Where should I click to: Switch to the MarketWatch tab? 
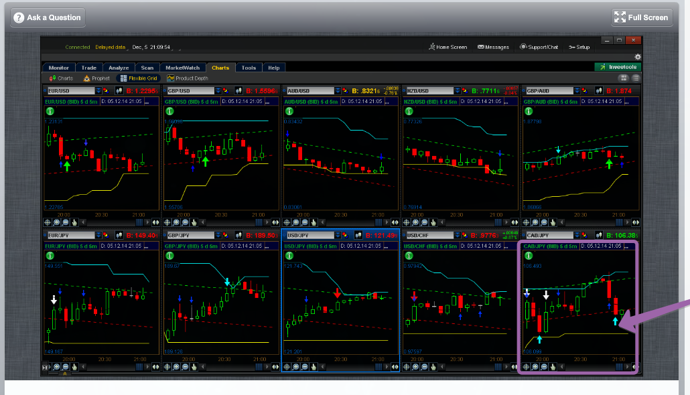pos(182,68)
